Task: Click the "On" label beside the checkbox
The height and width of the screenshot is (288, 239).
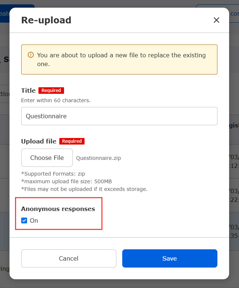Action: [x=34, y=220]
